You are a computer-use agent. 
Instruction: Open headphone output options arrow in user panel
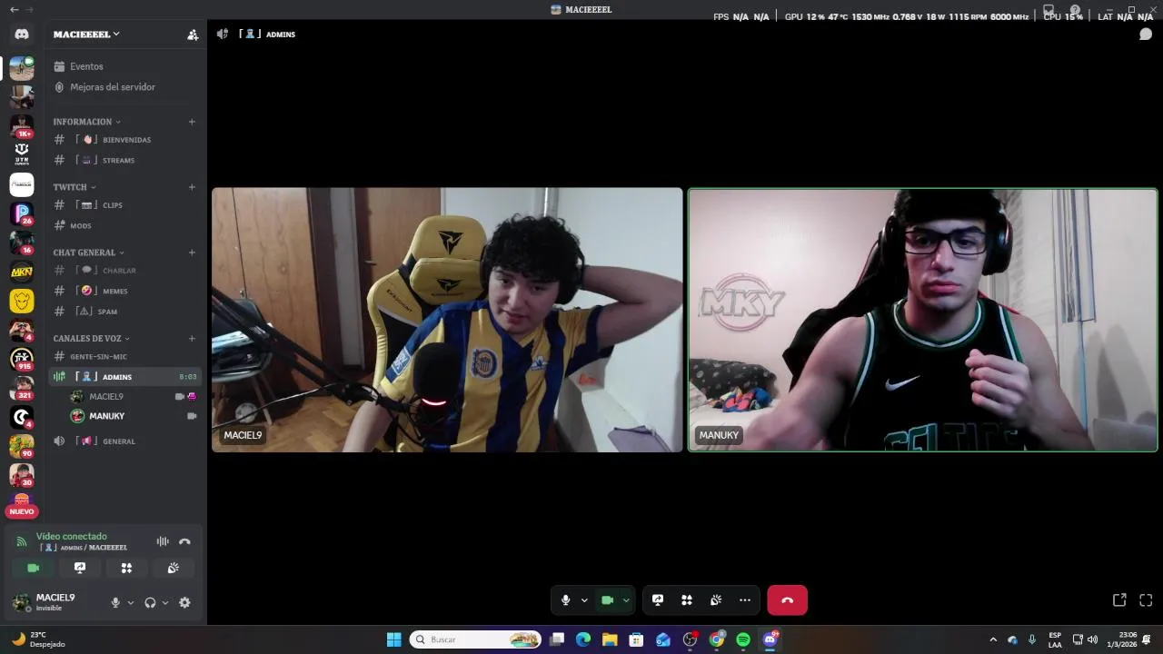pyautogui.click(x=165, y=602)
